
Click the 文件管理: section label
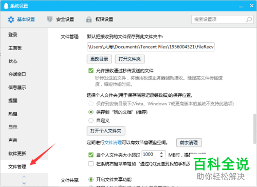pyautogui.click(x=70, y=37)
